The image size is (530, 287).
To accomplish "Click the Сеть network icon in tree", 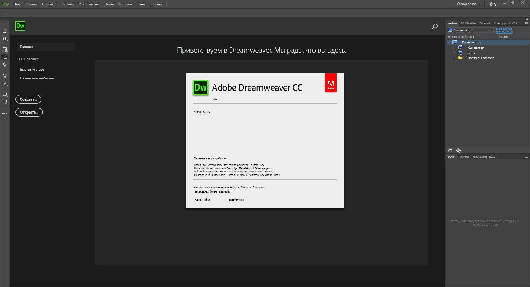I will (460, 53).
